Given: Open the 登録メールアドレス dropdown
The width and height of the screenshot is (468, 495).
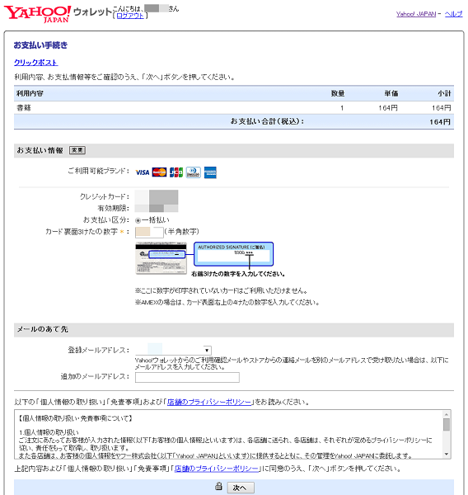Looking at the screenshot, I should [x=173, y=350].
